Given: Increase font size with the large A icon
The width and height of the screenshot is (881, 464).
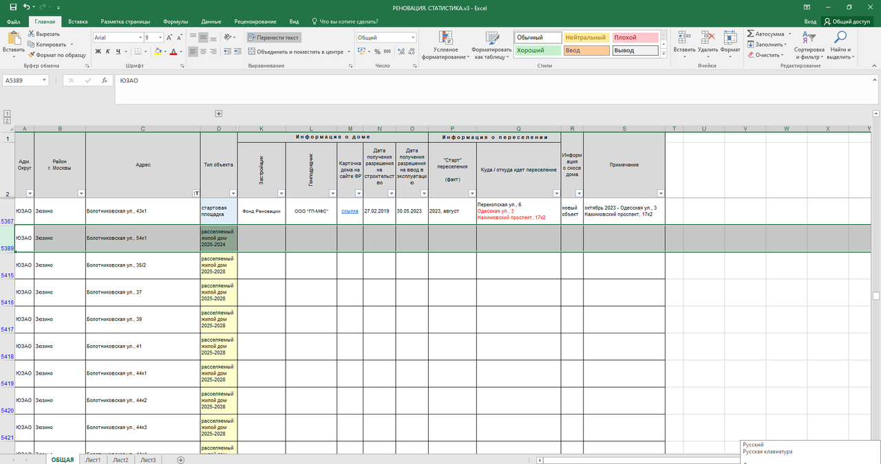Looking at the screenshot, I should pyautogui.click(x=170, y=38).
